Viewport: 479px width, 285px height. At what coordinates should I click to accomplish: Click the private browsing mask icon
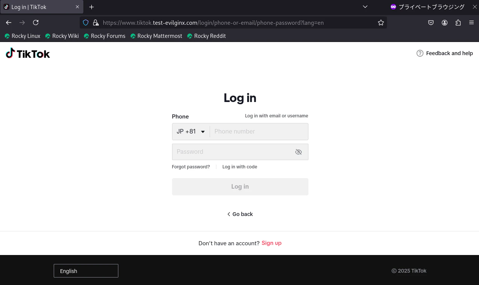coord(393,7)
